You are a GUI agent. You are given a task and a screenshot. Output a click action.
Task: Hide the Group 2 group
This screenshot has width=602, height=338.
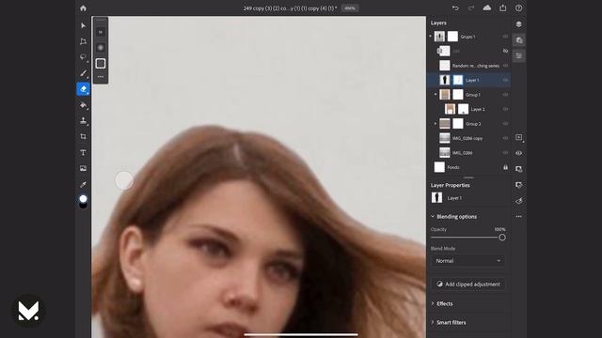click(505, 123)
